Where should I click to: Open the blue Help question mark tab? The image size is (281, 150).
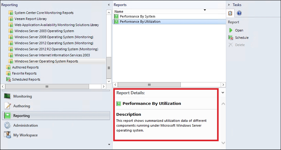[239, 13]
